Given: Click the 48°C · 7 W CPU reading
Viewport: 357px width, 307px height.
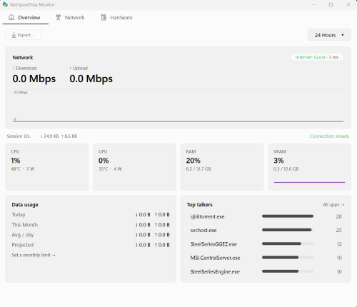Looking at the screenshot, I should [23, 169].
